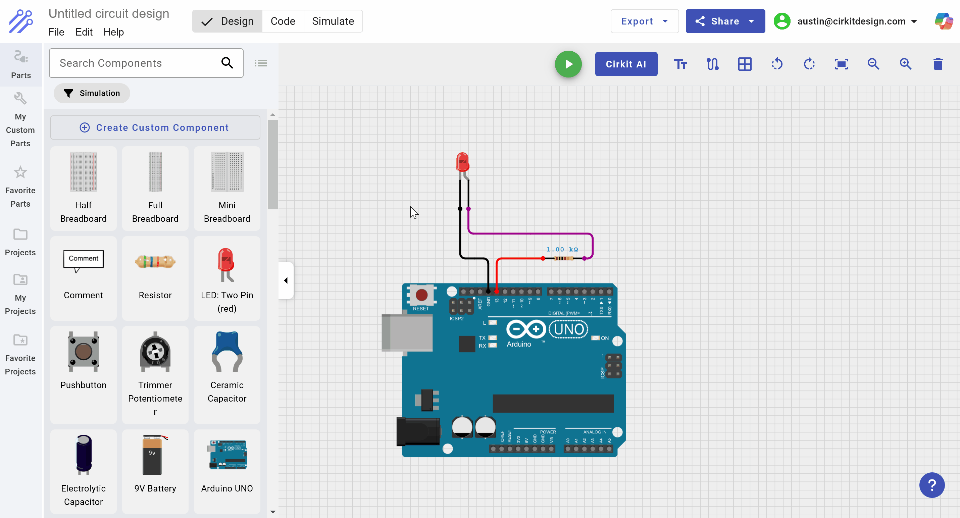The image size is (960, 518).
Task: Pick the 9V Battery component
Action: pos(155,471)
